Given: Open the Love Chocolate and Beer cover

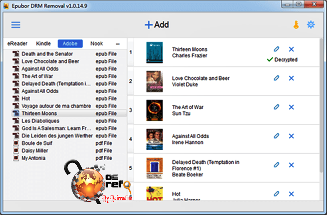Looking at the screenshot, I should (155, 82).
